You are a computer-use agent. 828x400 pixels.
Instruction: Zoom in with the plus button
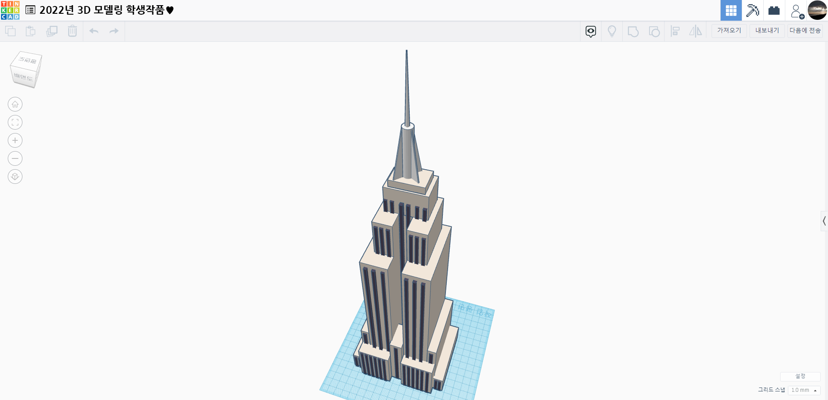[15, 140]
